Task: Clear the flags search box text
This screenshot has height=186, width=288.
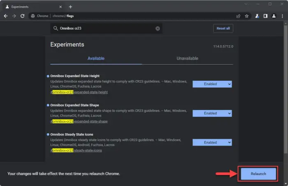Action: 157,28
